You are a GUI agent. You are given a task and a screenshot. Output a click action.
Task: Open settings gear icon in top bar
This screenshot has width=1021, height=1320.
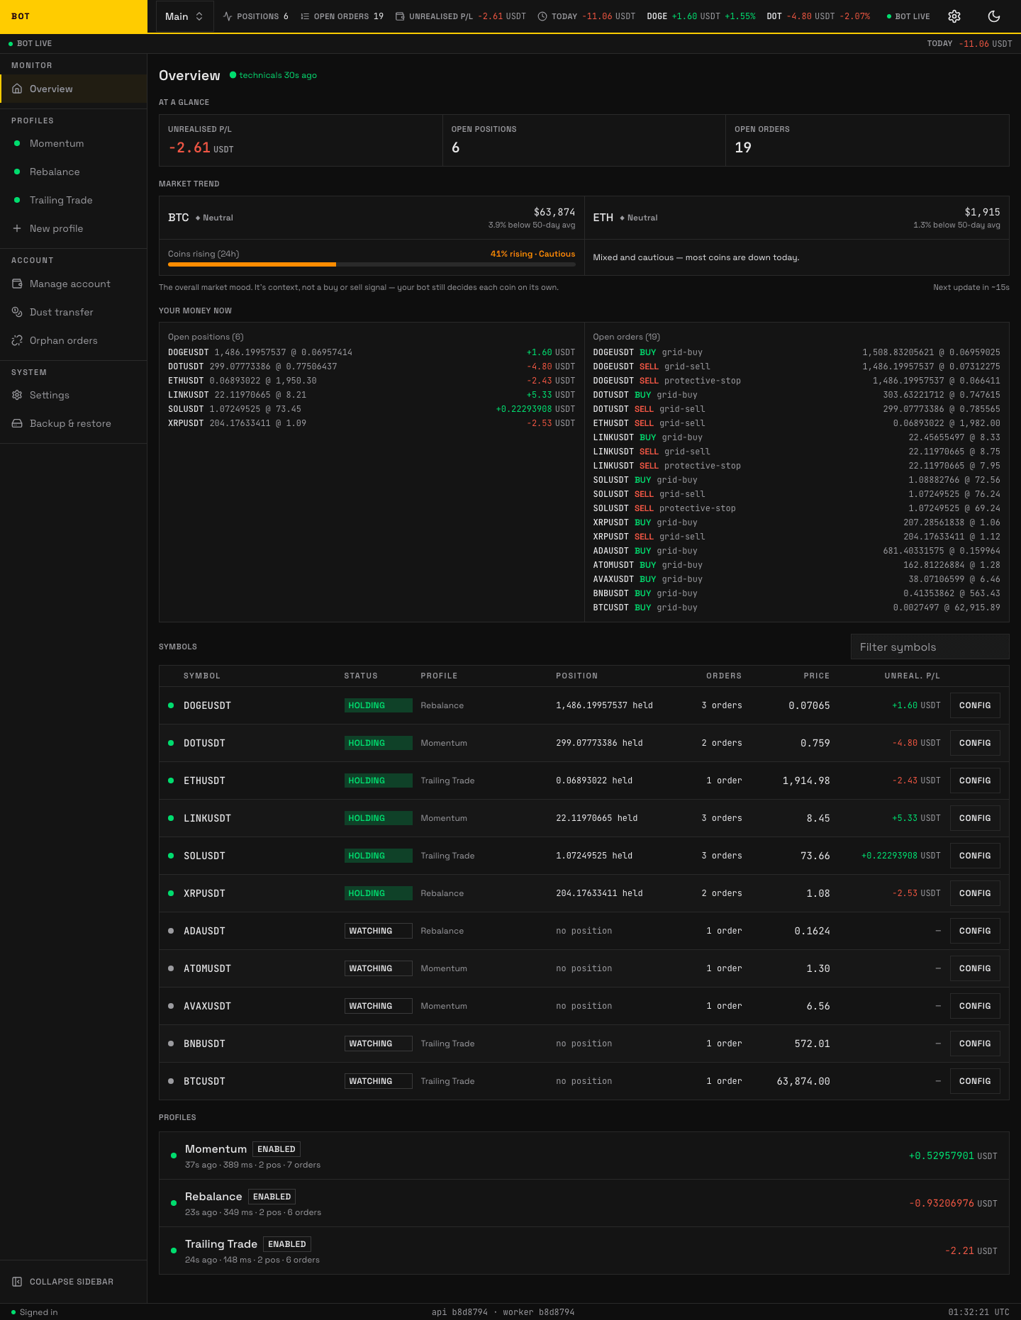click(954, 16)
